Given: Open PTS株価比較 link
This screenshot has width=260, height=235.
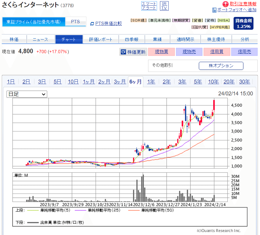Looking at the screenshot, I should click(109, 23).
